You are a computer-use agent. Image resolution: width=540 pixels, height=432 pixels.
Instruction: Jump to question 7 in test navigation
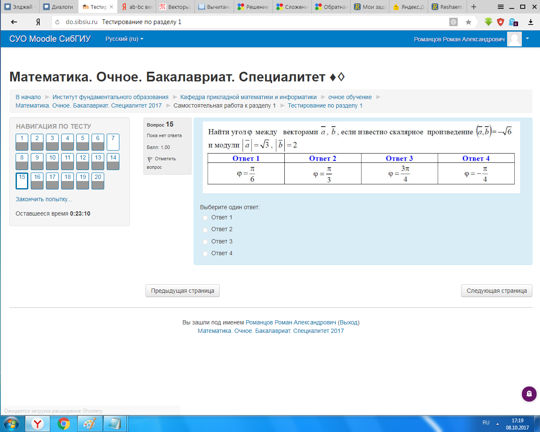(x=113, y=142)
